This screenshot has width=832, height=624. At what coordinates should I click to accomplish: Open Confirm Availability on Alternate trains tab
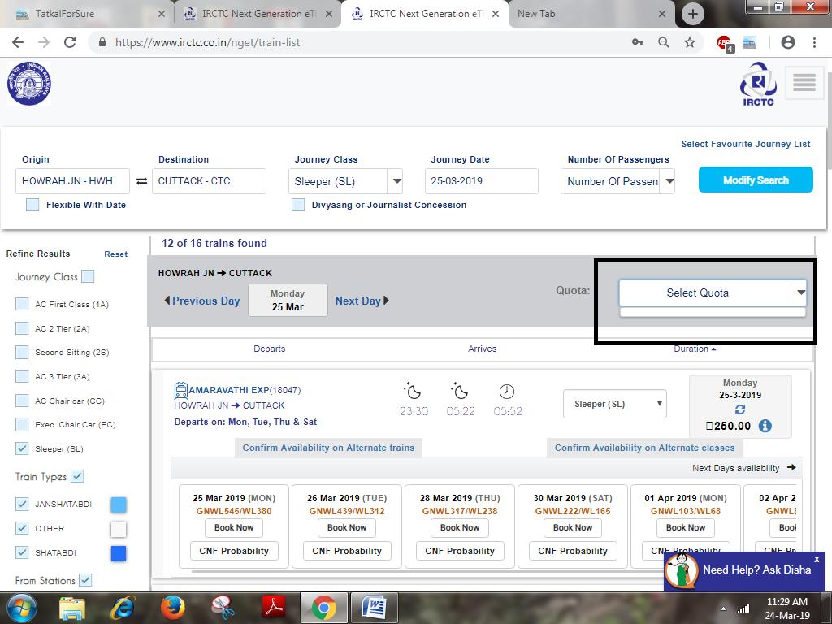click(328, 448)
